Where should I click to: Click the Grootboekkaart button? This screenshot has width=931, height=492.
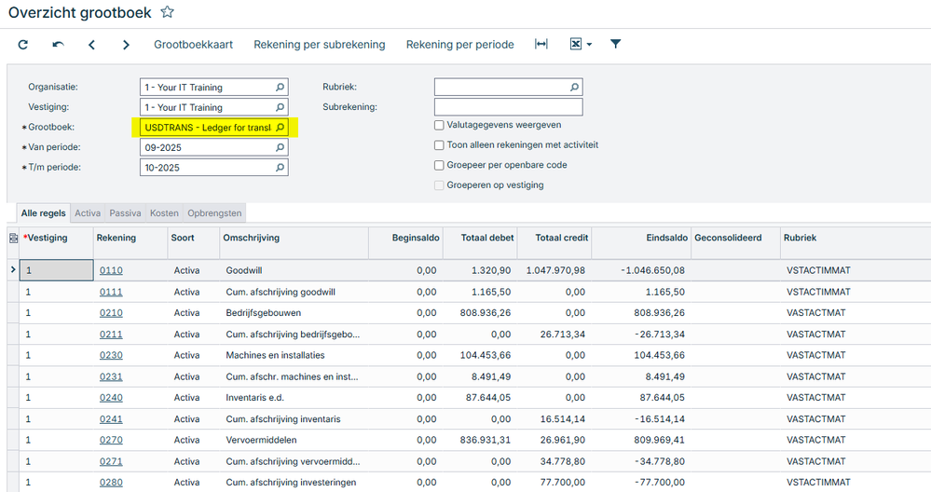193,45
